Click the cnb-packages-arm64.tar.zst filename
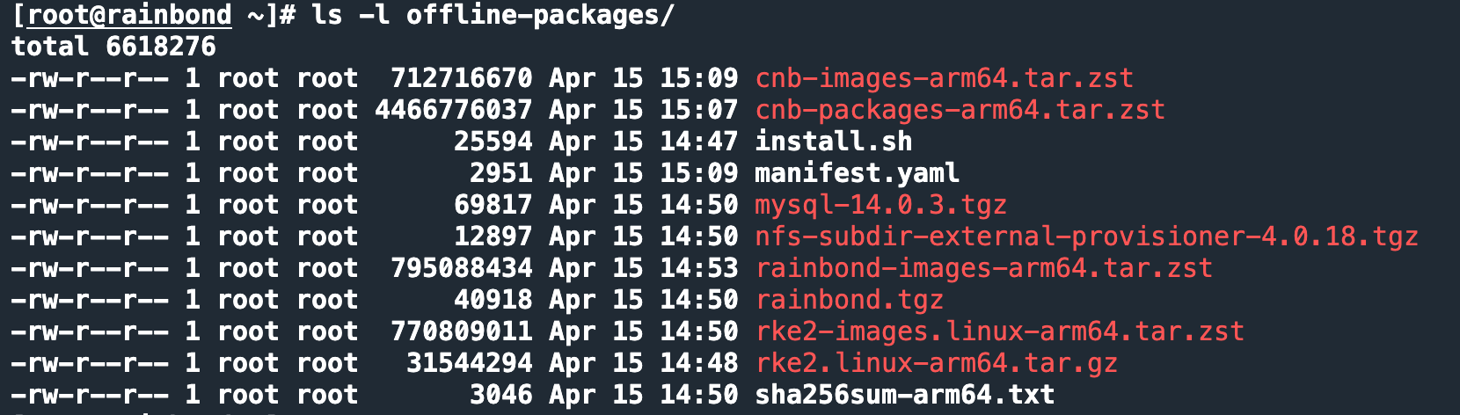This screenshot has height=415, width=1460. (x=960, y=110)
